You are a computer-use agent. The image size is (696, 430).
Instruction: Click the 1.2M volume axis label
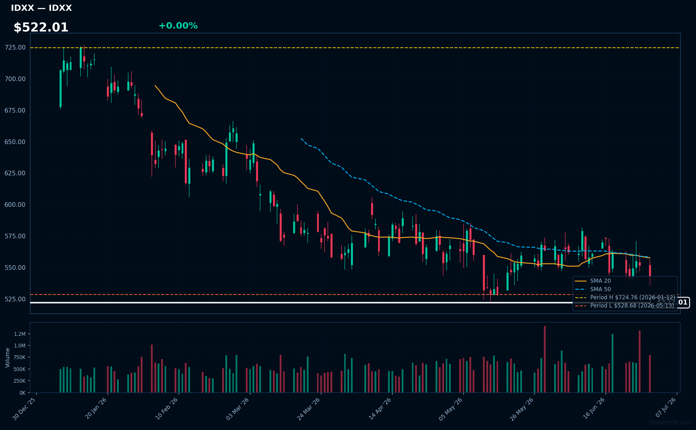click(20, 334)
